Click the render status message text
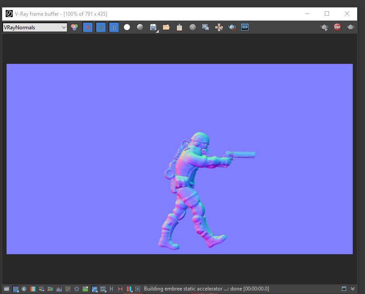Viewport: 365px width, 294px height. 206,289
